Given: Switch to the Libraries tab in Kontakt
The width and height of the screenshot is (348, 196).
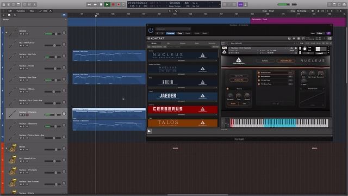Looking at the screenshot, I should click(154, 44).
